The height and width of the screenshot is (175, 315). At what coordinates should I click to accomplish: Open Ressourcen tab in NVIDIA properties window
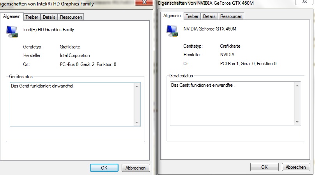(x=231, y=16)
